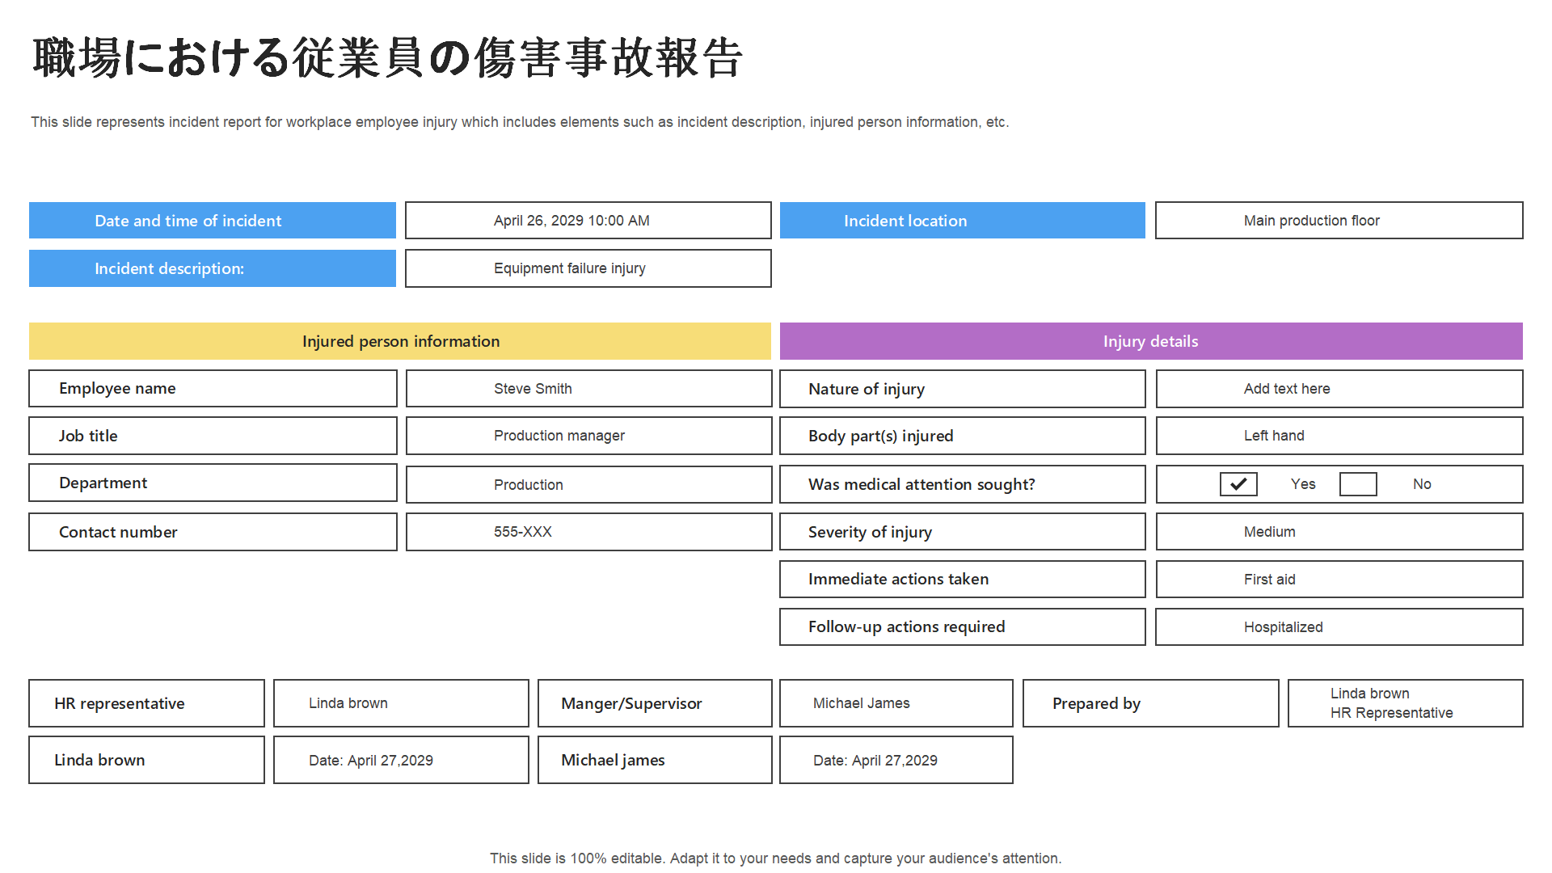Click the 'Medium' severity value
The image size is (1552, 873).
[x=1339, y=532]
